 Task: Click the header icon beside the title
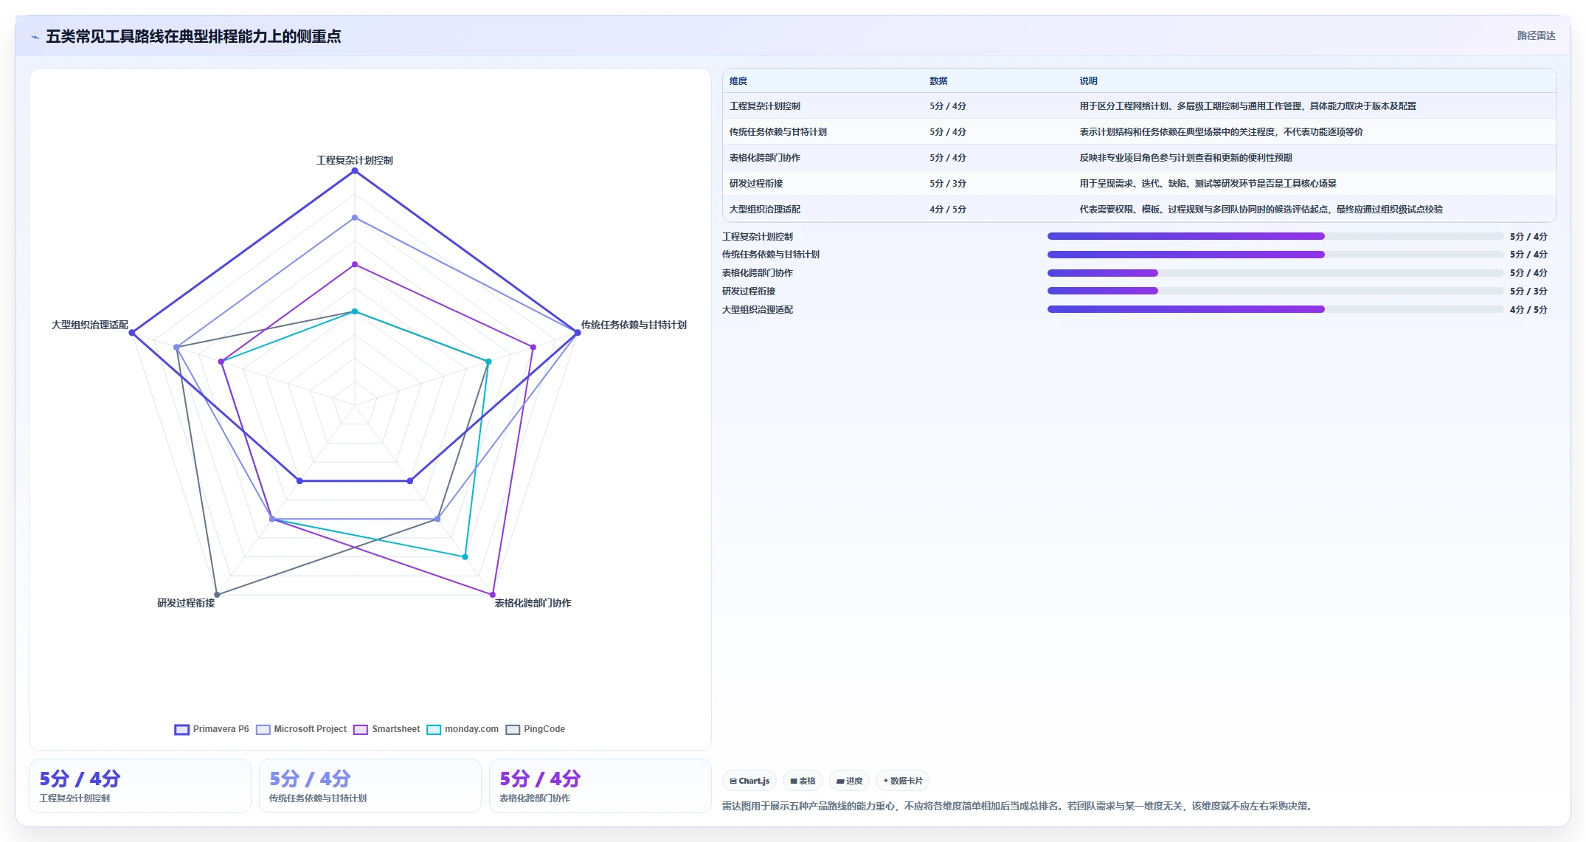tap(35, 37)
